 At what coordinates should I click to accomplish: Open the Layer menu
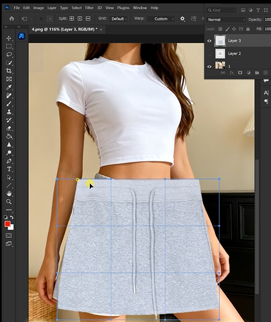pyautogui.click(x=52, y=8)
